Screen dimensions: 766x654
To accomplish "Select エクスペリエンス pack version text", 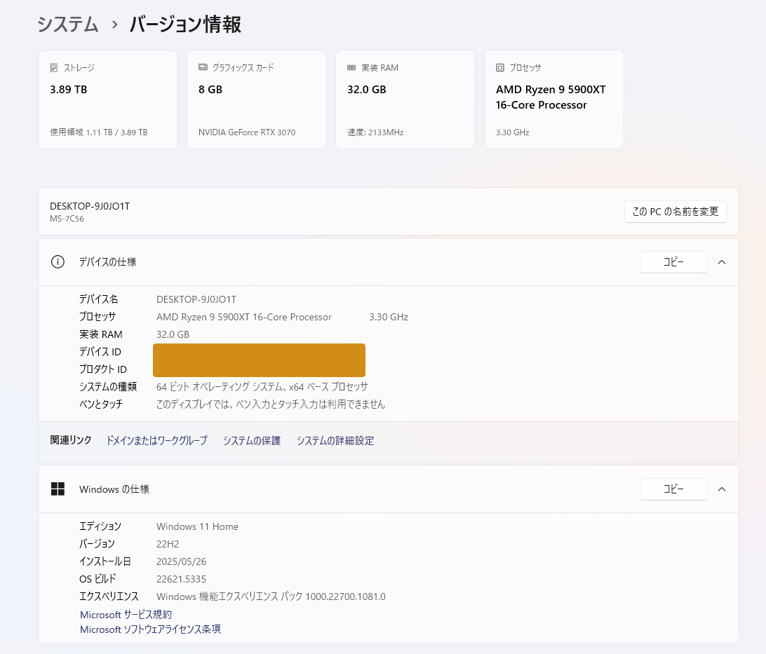I will pos(271,597).
